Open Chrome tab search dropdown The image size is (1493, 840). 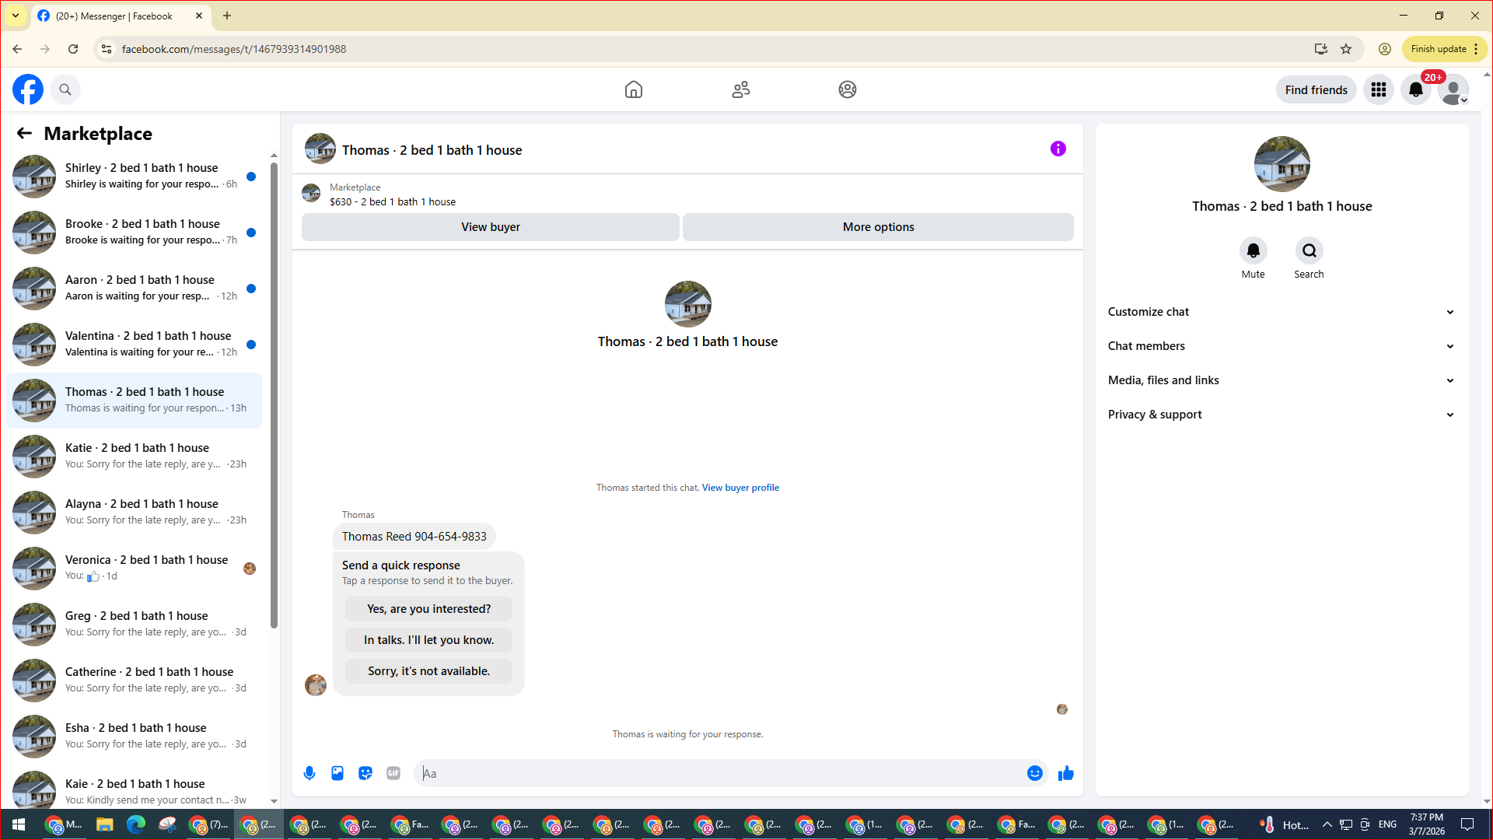coord(16,16)
